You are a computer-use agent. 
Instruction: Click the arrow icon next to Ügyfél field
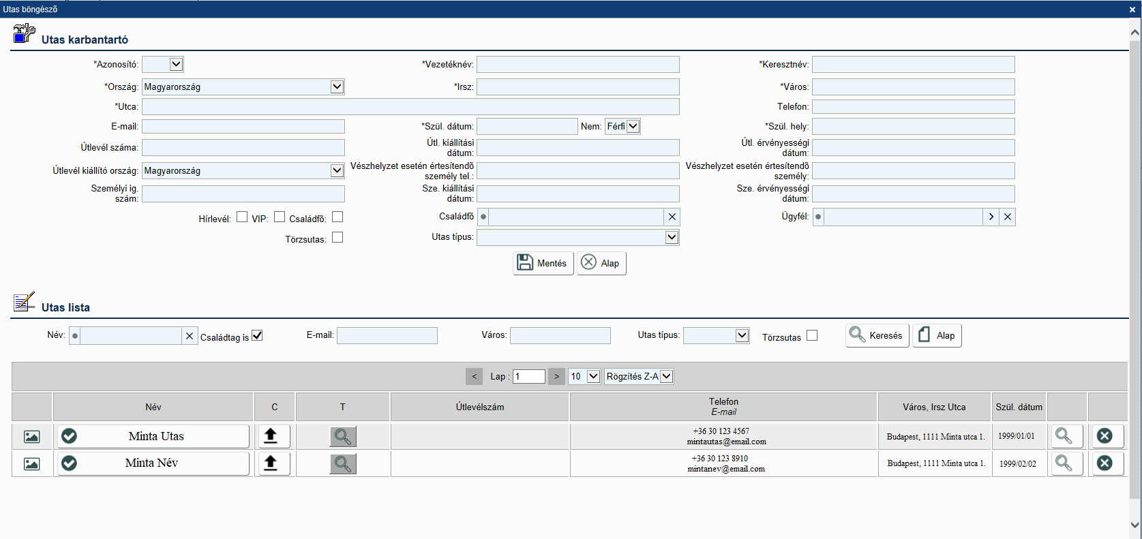[991, 217]
